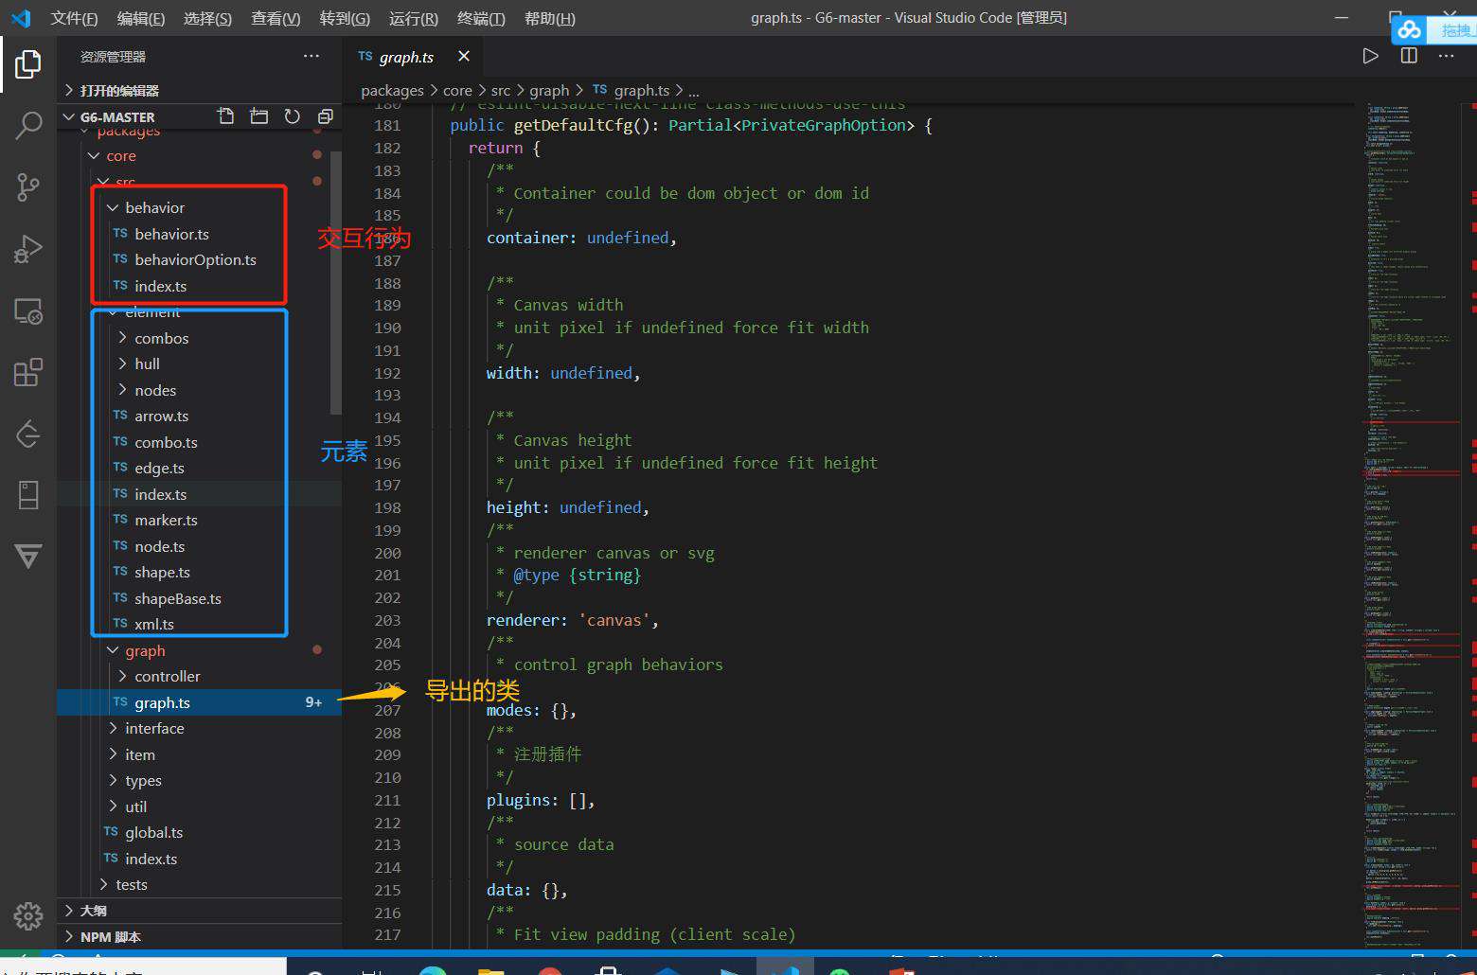Viewport: 1477px width, 975px height.
Task: Open the Manage gear menu
Action: click(28, 915)
